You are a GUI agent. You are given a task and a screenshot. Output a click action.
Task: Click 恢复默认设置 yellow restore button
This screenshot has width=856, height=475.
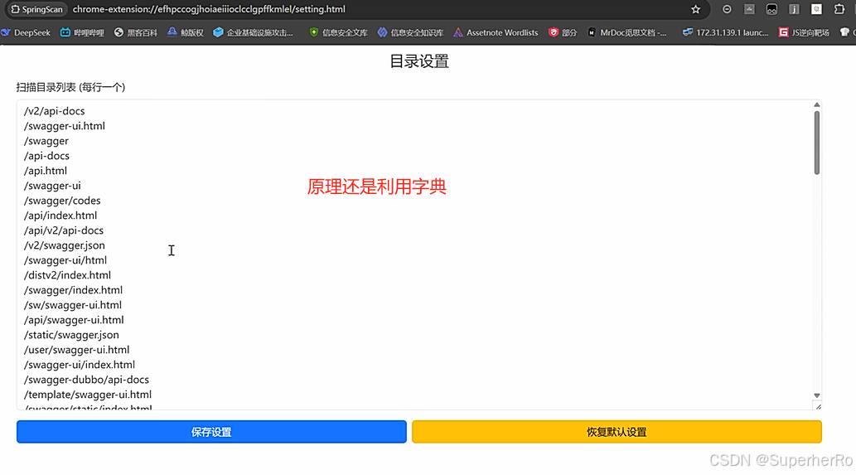tap(617, 432)
